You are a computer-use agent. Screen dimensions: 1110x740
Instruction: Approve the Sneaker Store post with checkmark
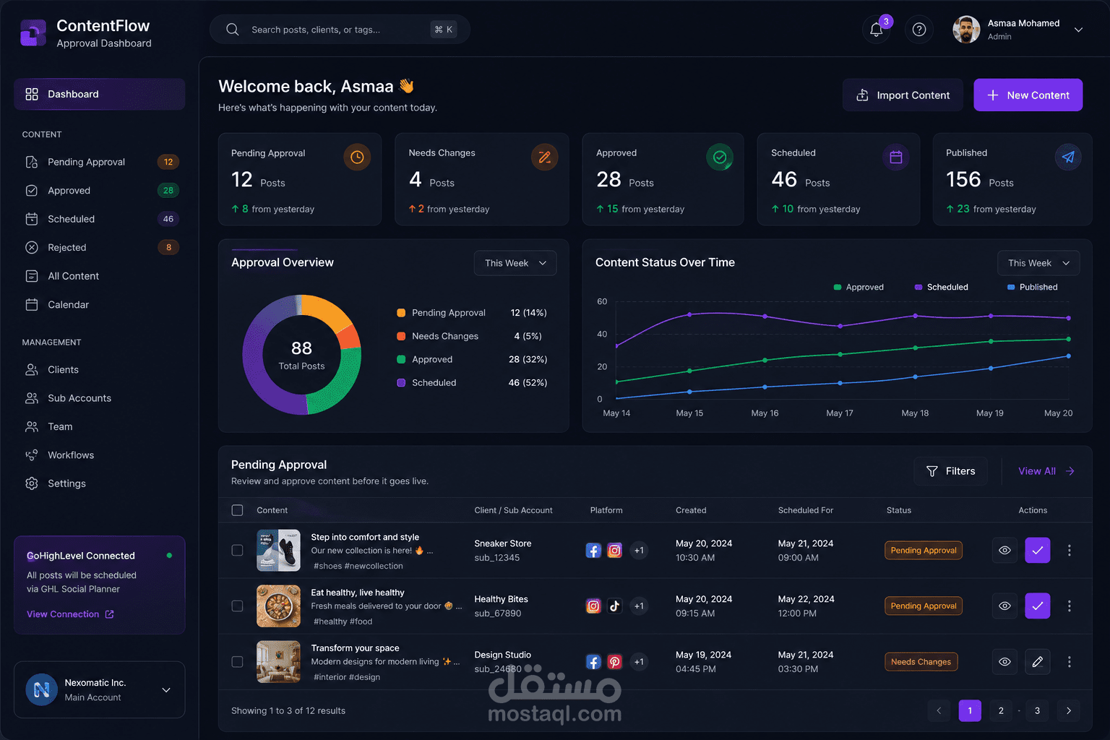[x=1038, y=550]
